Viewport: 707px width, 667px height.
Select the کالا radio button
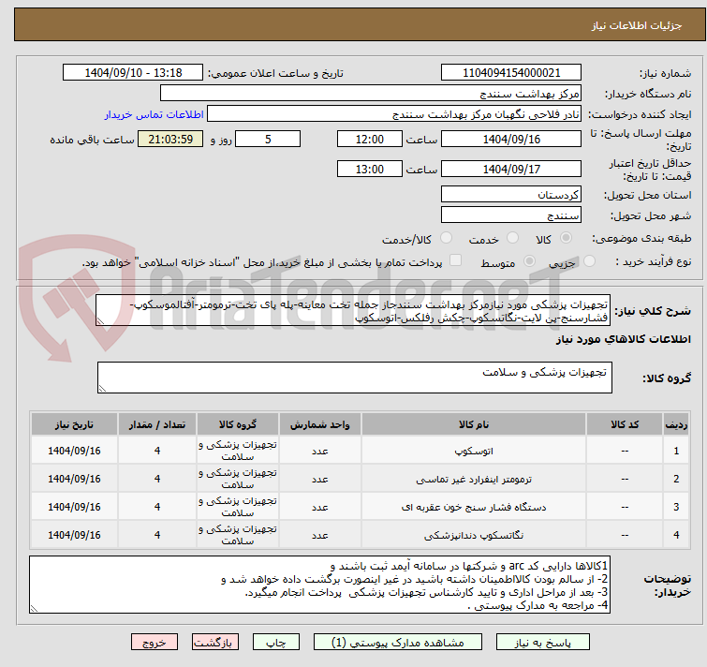[566, 238]
